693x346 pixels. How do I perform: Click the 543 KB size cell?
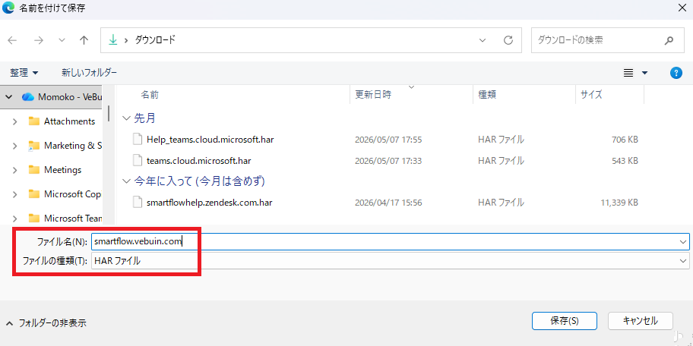(x=625, y=161)
